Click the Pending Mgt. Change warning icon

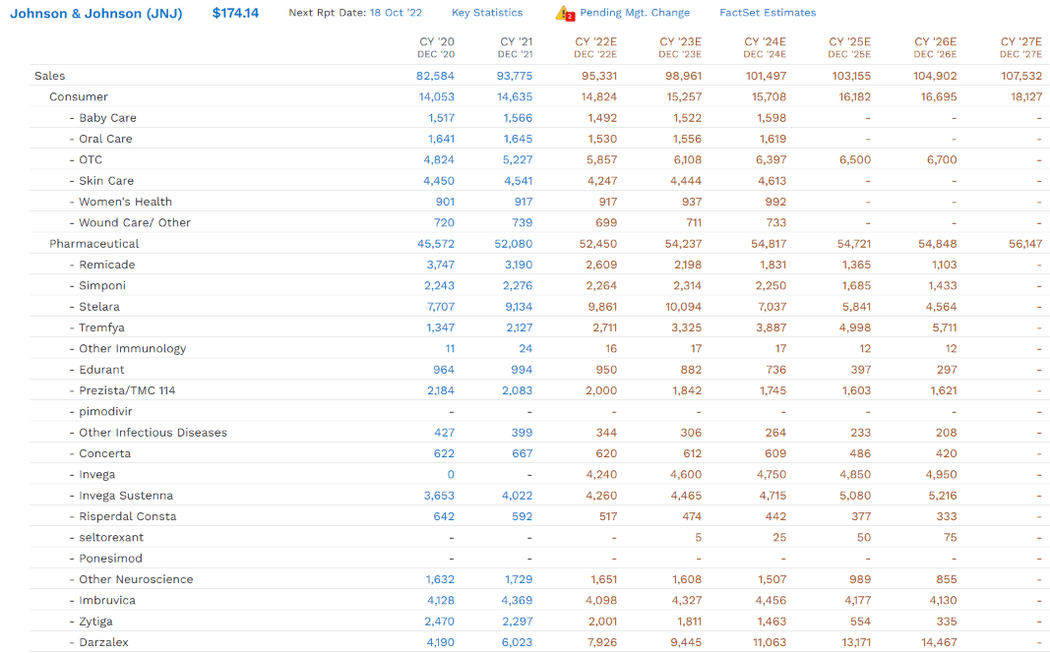(x=565, y=13)
